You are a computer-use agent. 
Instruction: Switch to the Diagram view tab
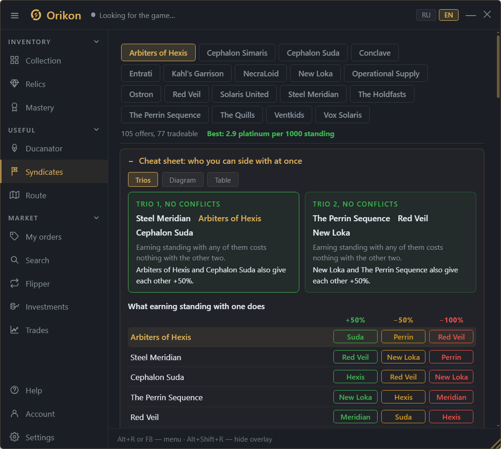point(182,180)
